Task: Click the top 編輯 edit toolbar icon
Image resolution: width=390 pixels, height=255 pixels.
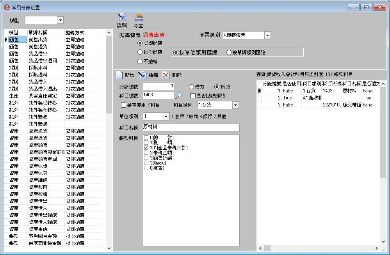Action: (x=122, y=18)
